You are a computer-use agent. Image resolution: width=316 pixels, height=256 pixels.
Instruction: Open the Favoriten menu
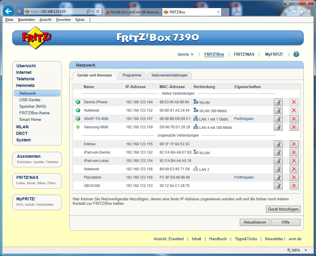pos(63,20)
